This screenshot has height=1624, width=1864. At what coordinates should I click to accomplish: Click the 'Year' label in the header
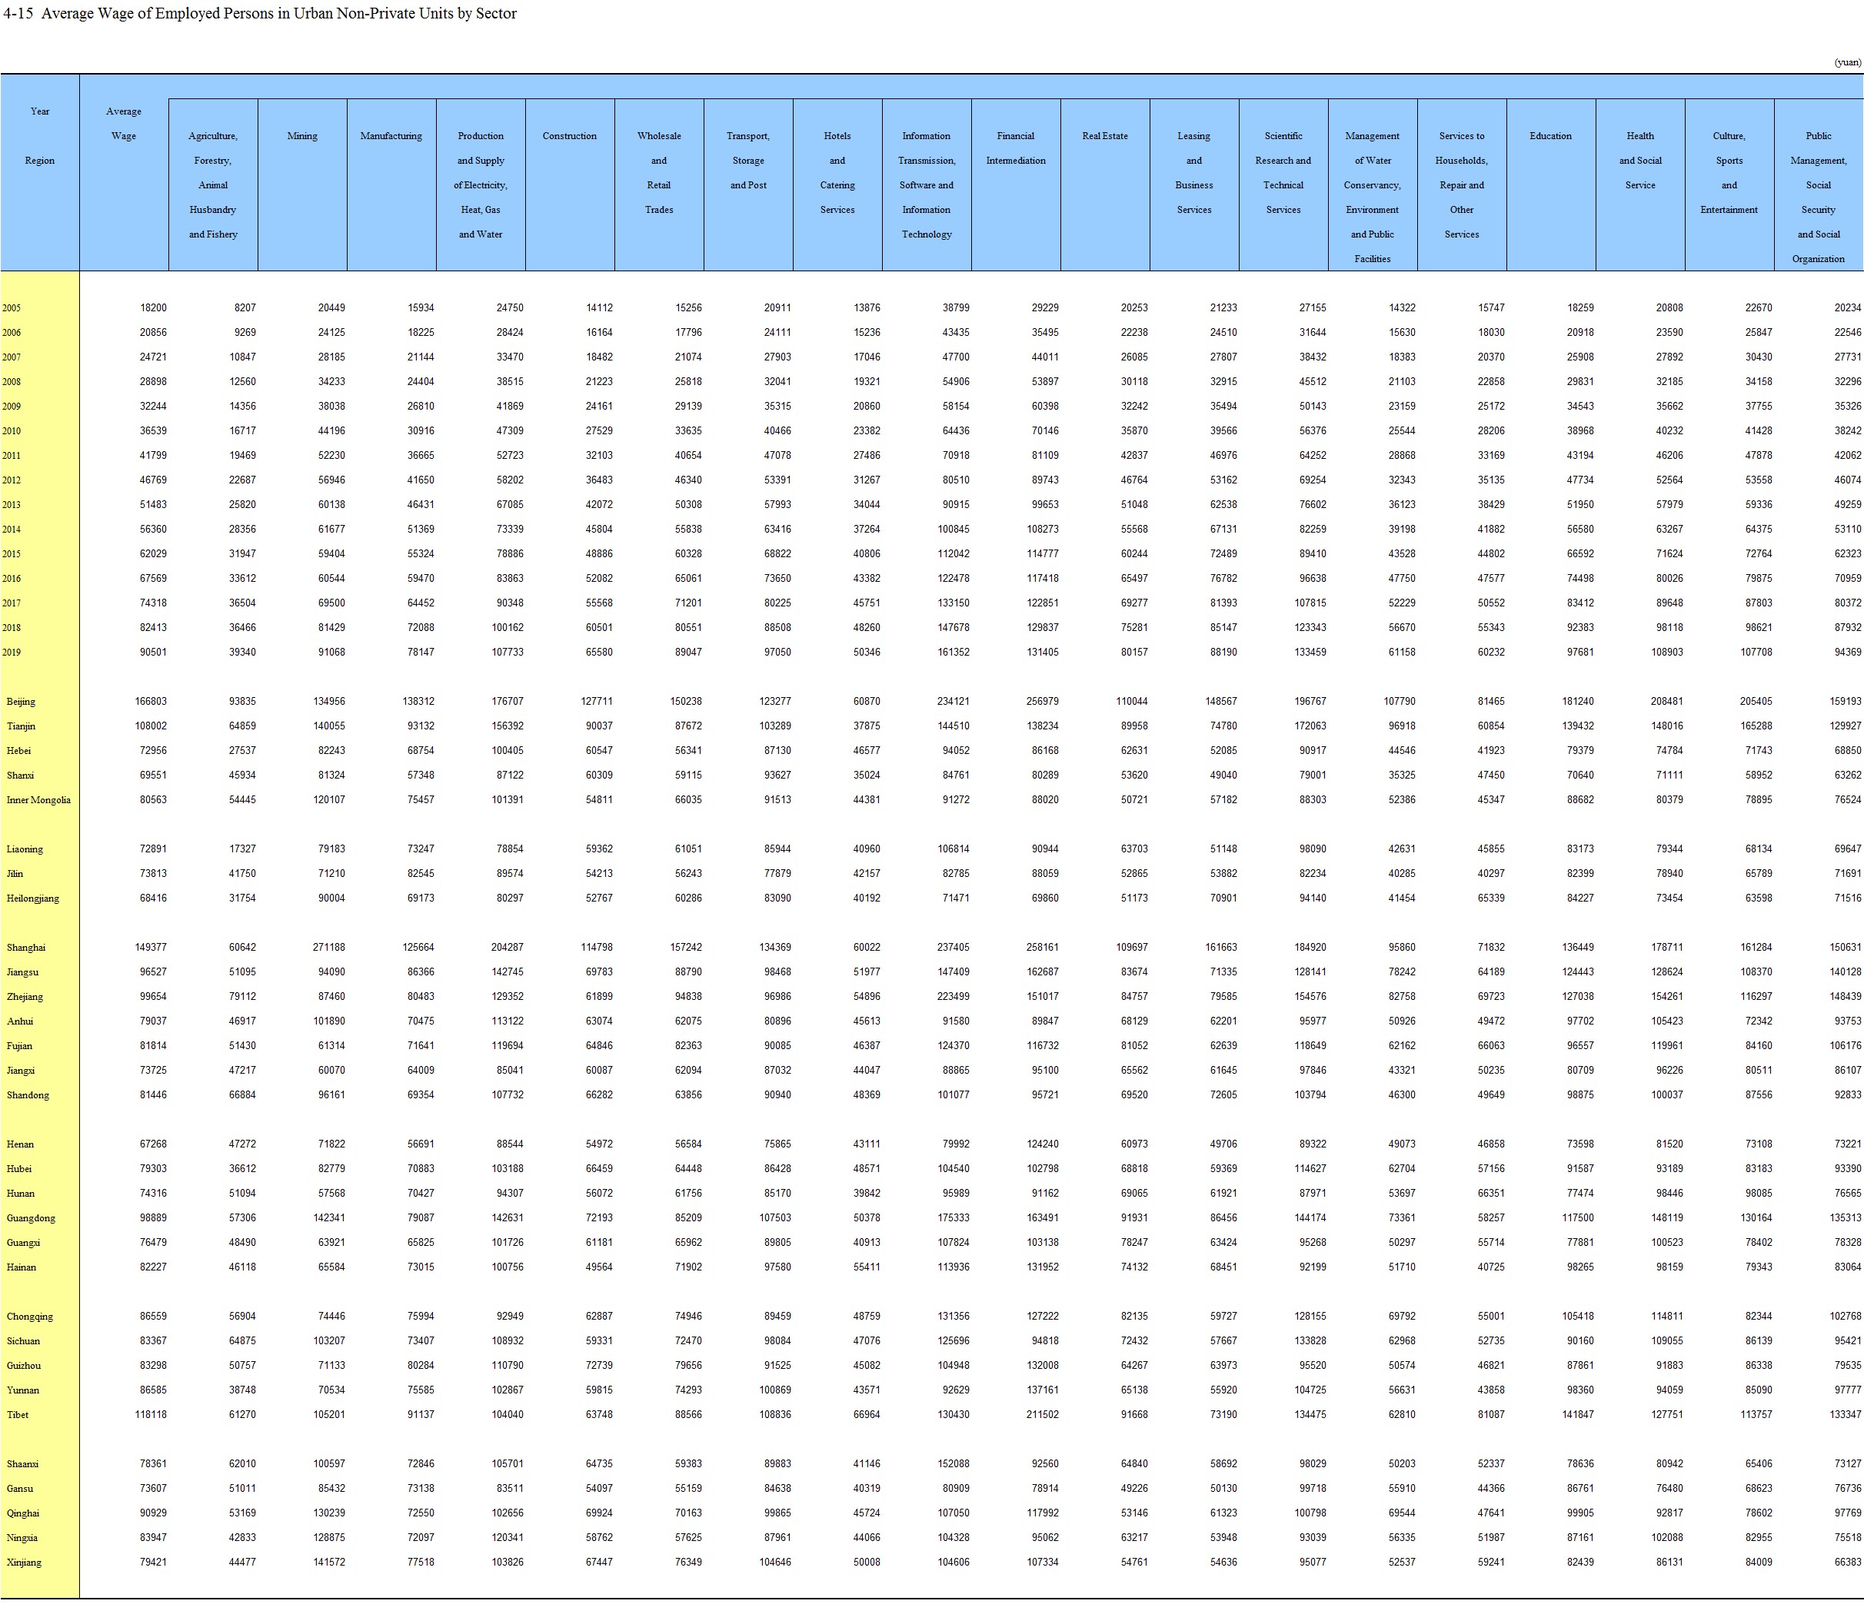(x=40, y=111)
